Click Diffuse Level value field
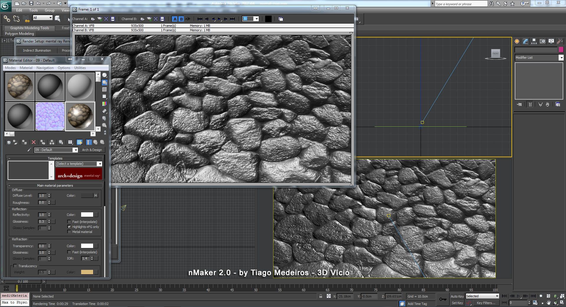 [42, 196]
